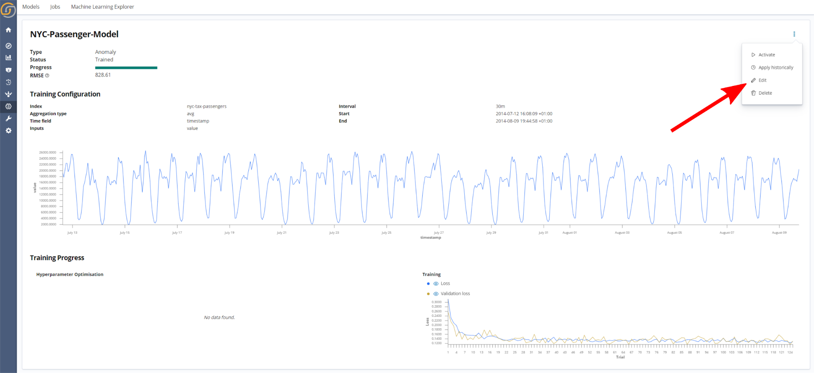814x373 pixels.
Task: Open the Machine Learning Explorer tab
Action: 102,7
